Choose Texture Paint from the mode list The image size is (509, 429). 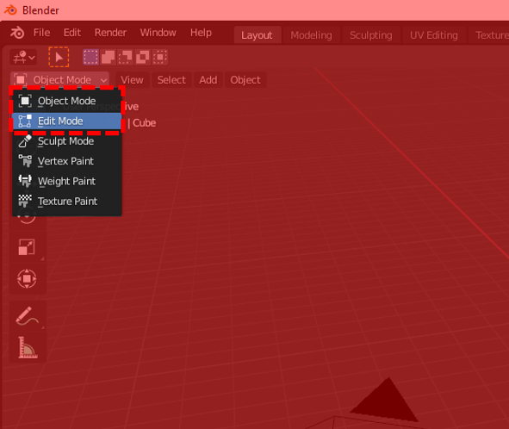click(67, 202)
